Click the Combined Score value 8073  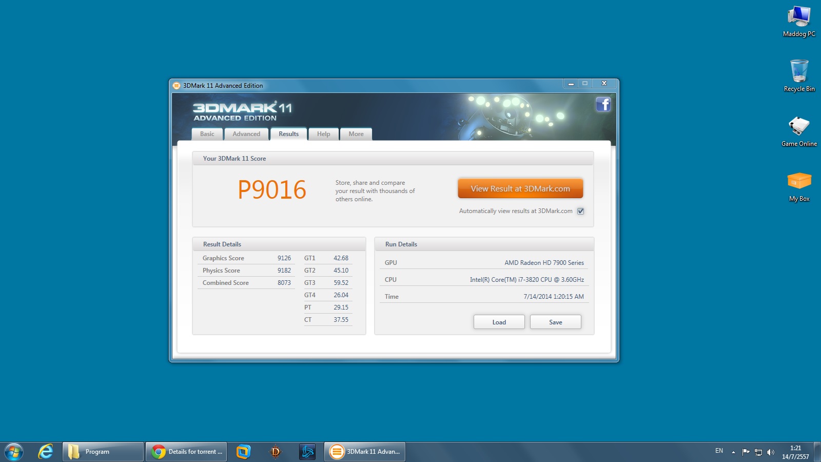coord(284,283)
